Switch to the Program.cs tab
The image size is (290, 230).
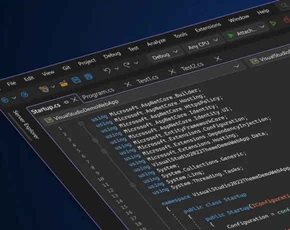pos(98,93)
